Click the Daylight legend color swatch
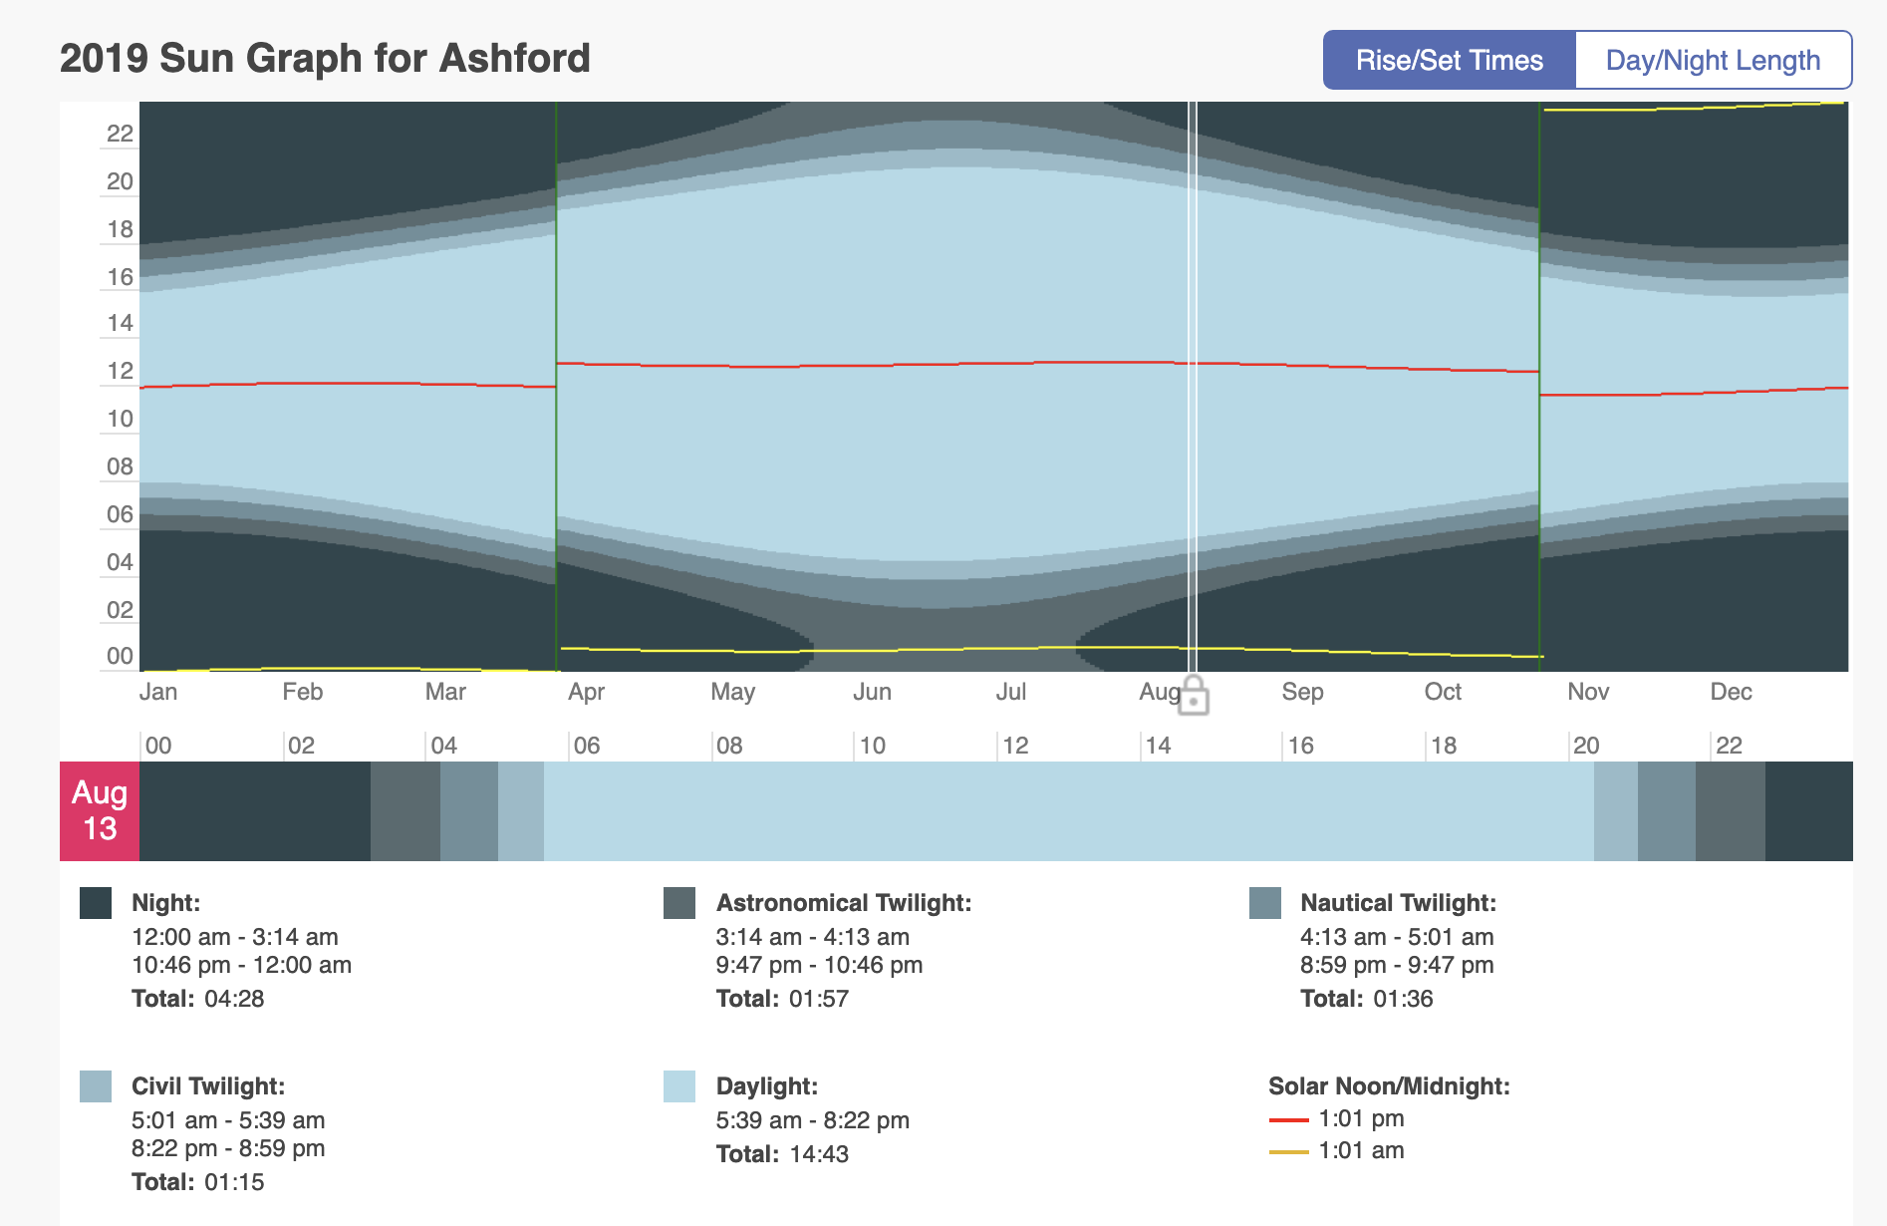This screenshot has width=1887, height=1226. [679, 1086]
